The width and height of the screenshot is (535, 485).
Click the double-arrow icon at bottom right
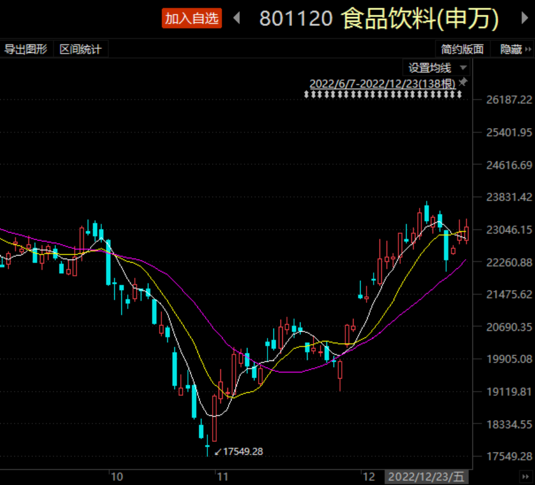pyautogui.click(x=525, y=477)
